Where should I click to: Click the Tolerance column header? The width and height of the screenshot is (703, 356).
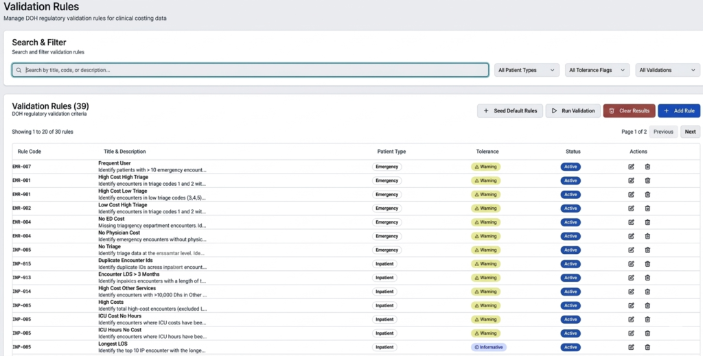coord(487,152)
